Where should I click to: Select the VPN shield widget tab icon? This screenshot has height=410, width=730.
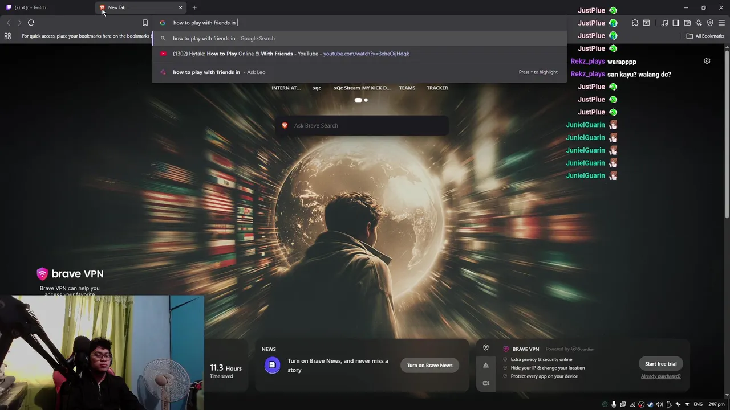(x=486, y=347)
